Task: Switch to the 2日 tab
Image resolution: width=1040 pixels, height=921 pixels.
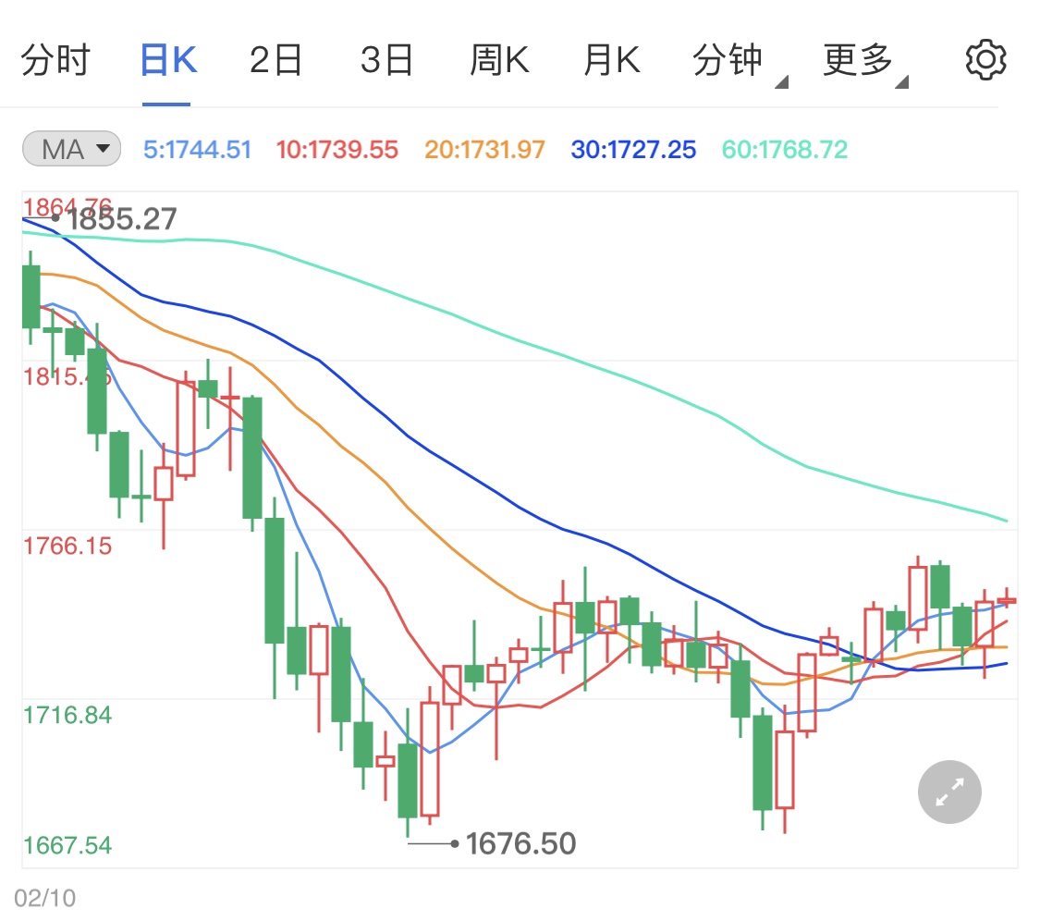Action: tap(275, 60)
